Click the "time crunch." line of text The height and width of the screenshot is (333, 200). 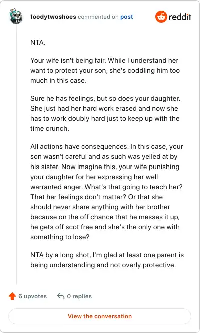50,128
